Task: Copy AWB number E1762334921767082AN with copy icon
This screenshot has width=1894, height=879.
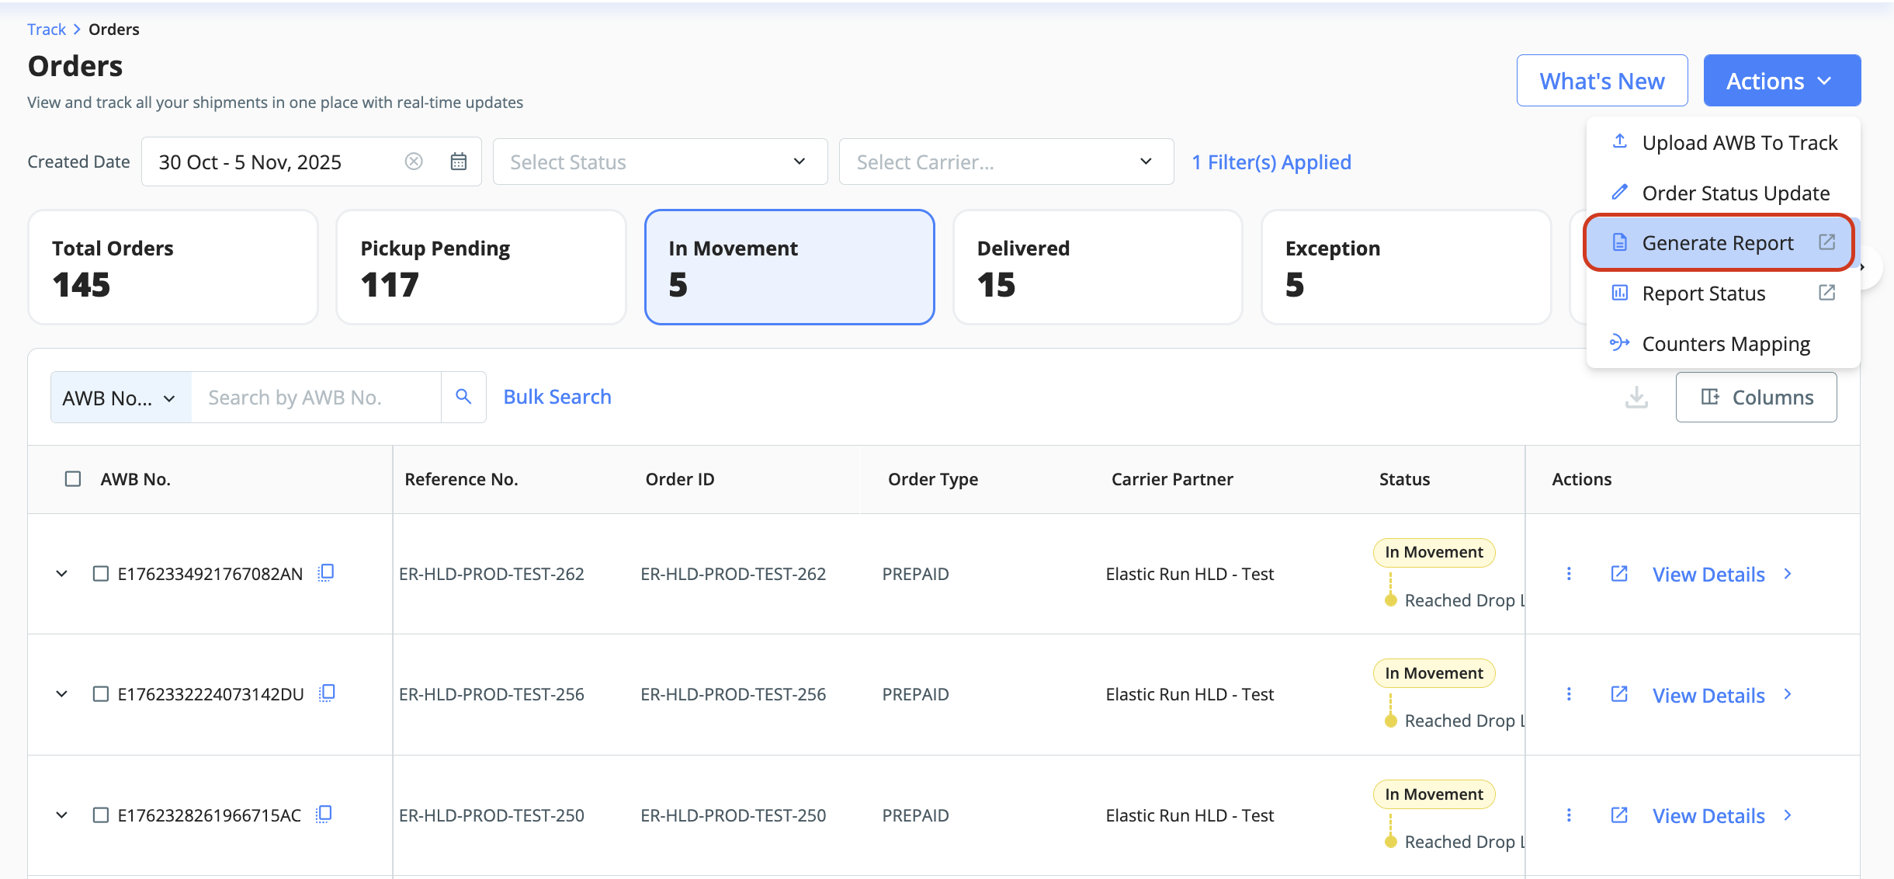Action: [326, 573]
